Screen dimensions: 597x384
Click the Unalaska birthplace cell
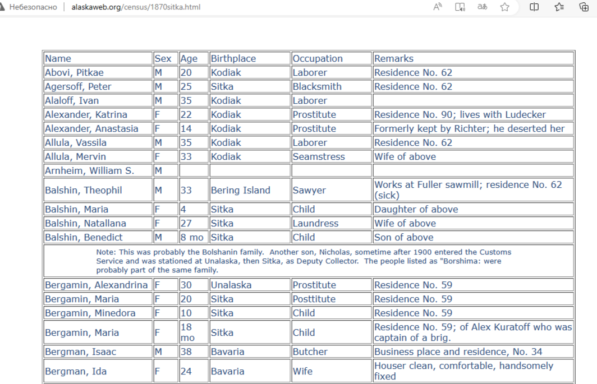tap(250, 285)
